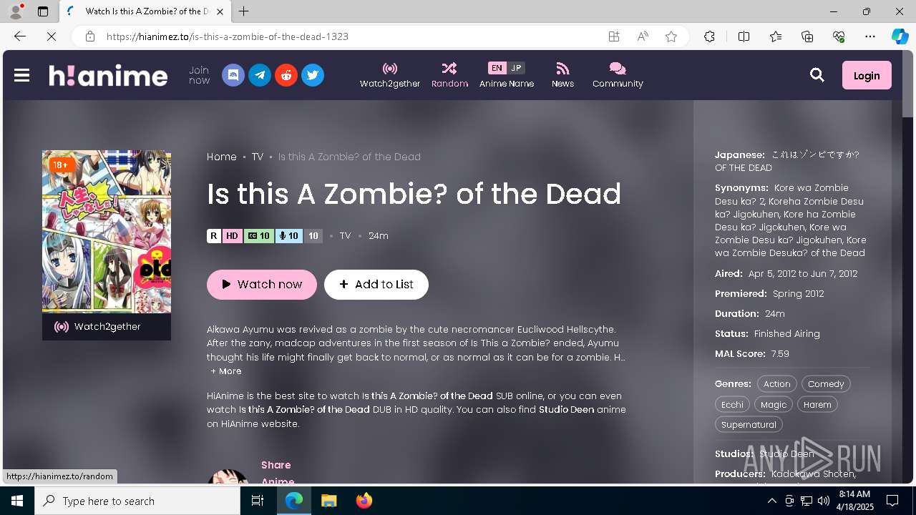This screenshot has height=515, width=916.
Task: Close the Is this a Zombie tab
Action: [x=220, y=11]
